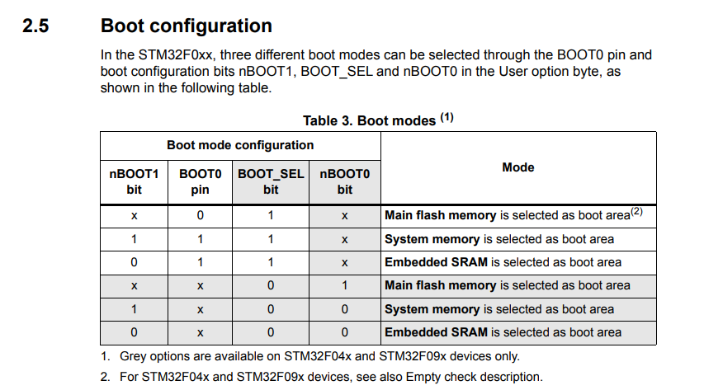This screenshot has height=390, width=704.
Task: Click footnote marker (1) beside table caption
Action: click(446, 117)
